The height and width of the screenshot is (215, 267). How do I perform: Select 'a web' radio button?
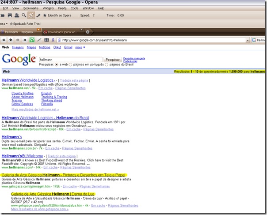click(x=57, y=64)
